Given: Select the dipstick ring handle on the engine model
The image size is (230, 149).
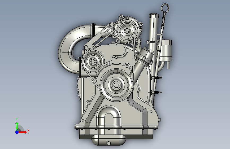Looking at the screenshot, I should 165,8.
